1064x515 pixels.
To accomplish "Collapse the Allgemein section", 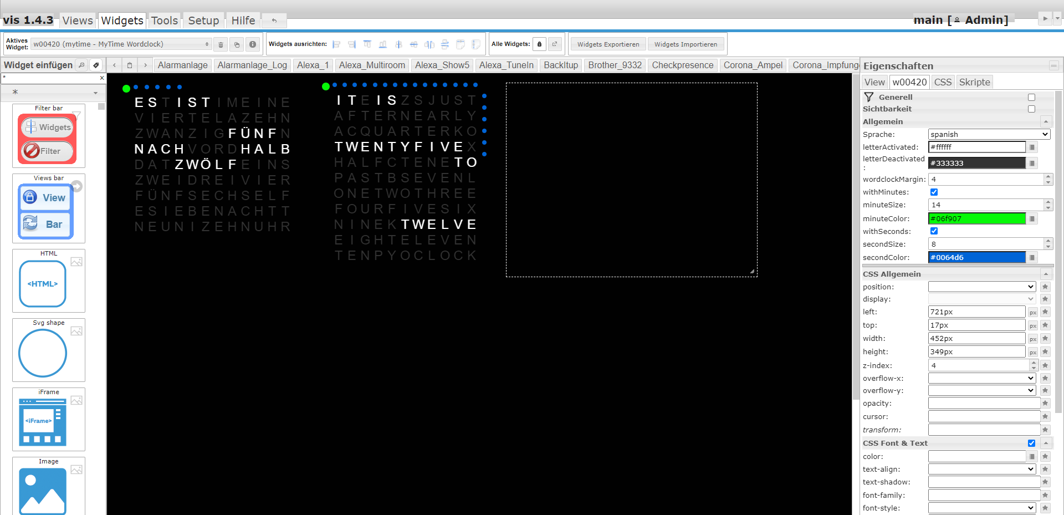I will coord(1046,121).
